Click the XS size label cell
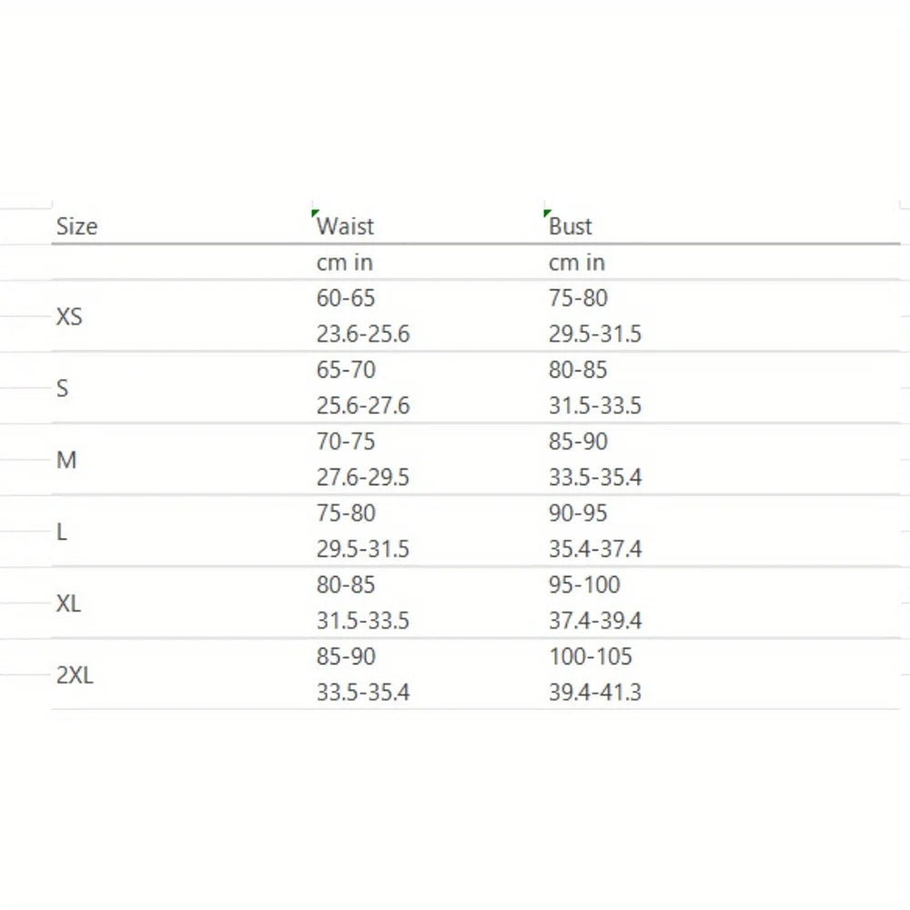The image size is (910, 910). click(x=69, y=316)
